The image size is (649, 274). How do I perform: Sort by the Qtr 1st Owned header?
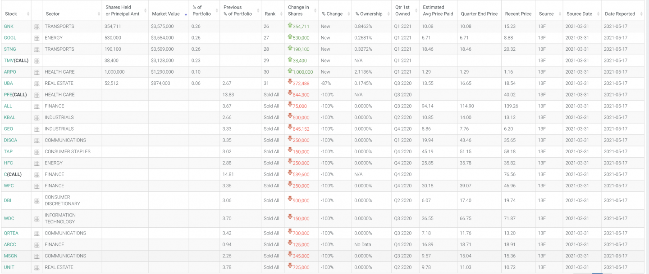405,10
